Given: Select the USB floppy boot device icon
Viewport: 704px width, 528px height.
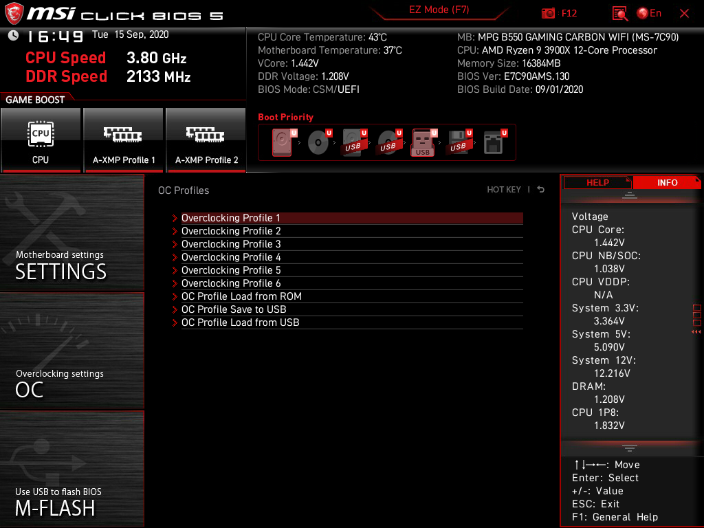Looking at the screenshot, I should (x=459, y=142).
